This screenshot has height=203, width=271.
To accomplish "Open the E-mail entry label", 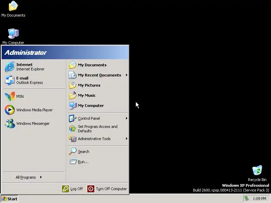I will 22,78.
